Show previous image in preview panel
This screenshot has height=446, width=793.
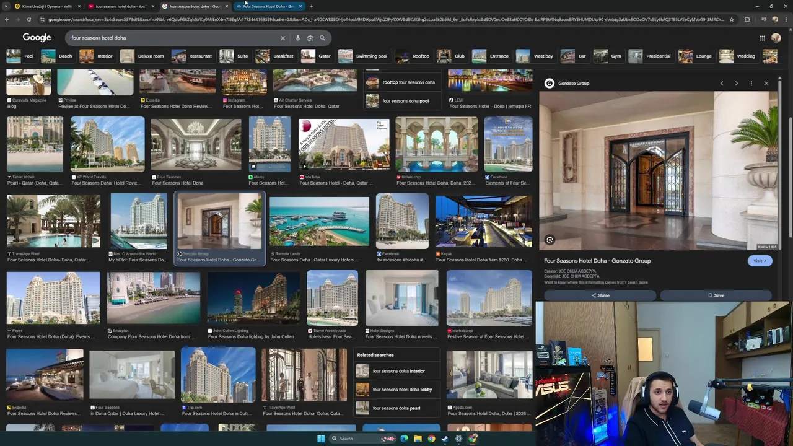coord(721,83)
